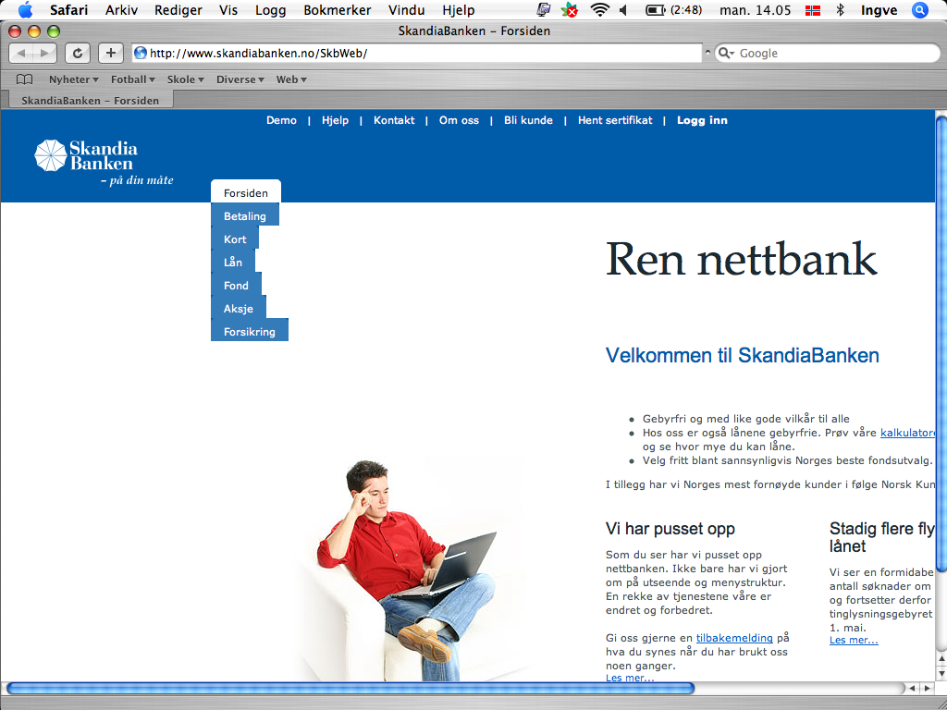The width and height of the screenshot is (947, 710).
Task: Open the Forsikring navigation item
Action: pos(250,332)
